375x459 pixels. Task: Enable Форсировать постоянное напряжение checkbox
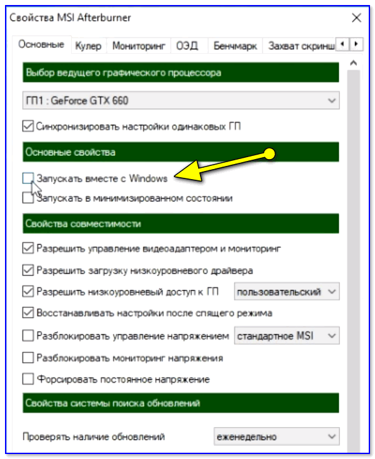[27, 379]
